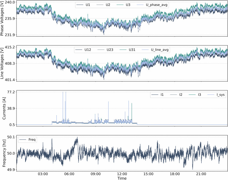The height and width of the screenshot is (180, 228).
Task: Click the 401.4 tick label
Action: 10,80
